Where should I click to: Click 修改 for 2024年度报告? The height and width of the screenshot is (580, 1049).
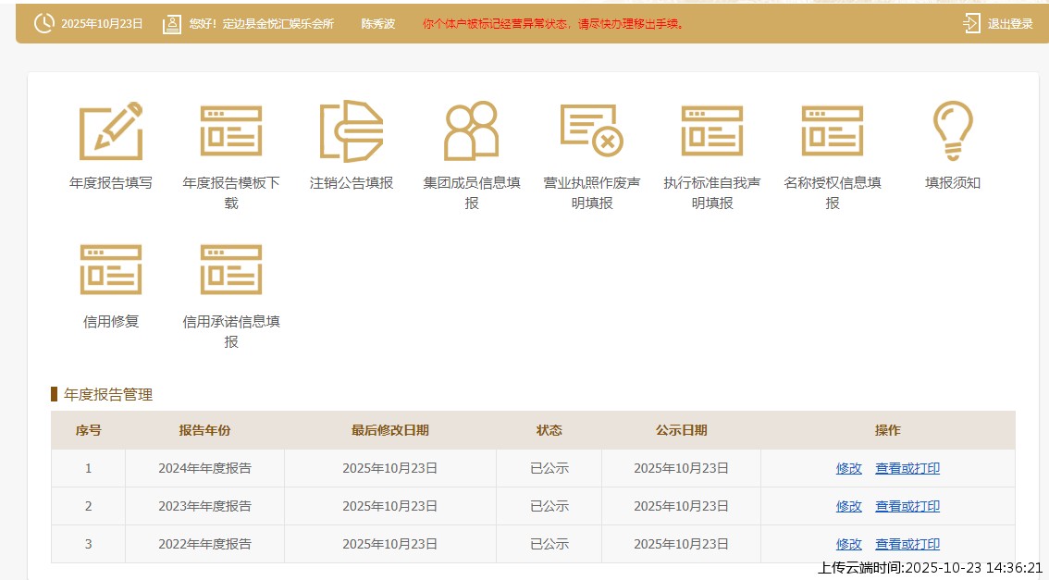pyautogui.click(x=848, y=469)
